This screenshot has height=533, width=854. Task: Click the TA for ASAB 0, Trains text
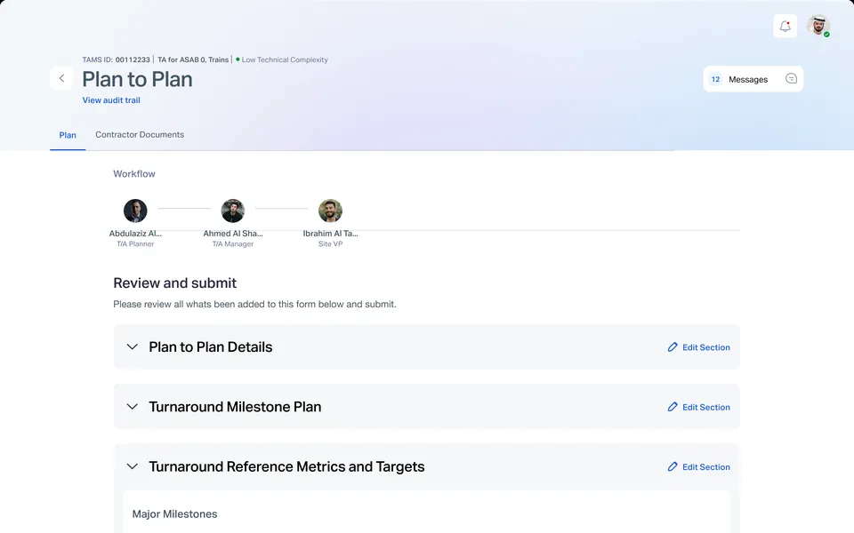(x=193, y=60)
